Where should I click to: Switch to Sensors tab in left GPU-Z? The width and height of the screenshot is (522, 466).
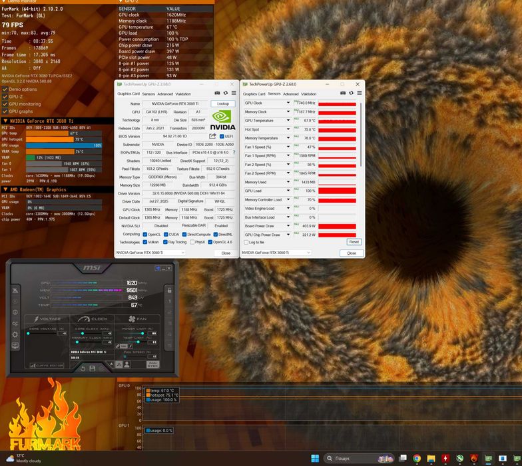pos(148,94)
